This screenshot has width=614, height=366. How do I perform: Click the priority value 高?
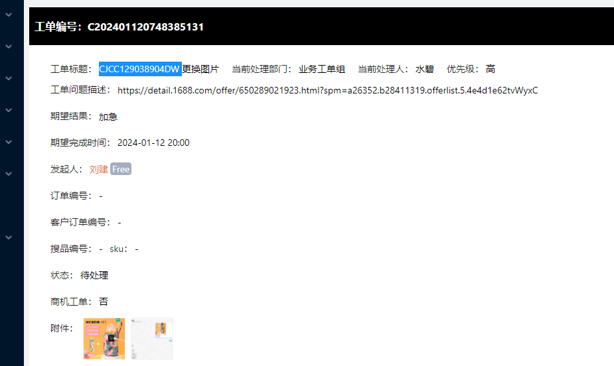[491, 69]
